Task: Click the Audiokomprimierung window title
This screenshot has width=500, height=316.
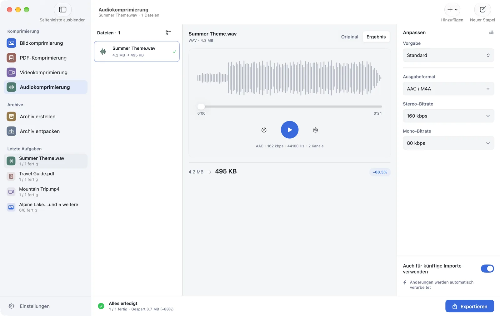Action: 123,10
